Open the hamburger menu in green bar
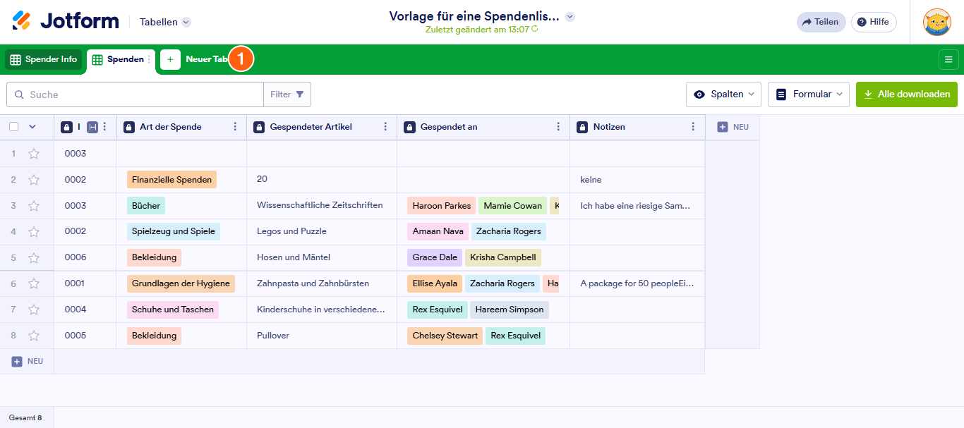The image size is (964, 428). click(x=948, y=60)
